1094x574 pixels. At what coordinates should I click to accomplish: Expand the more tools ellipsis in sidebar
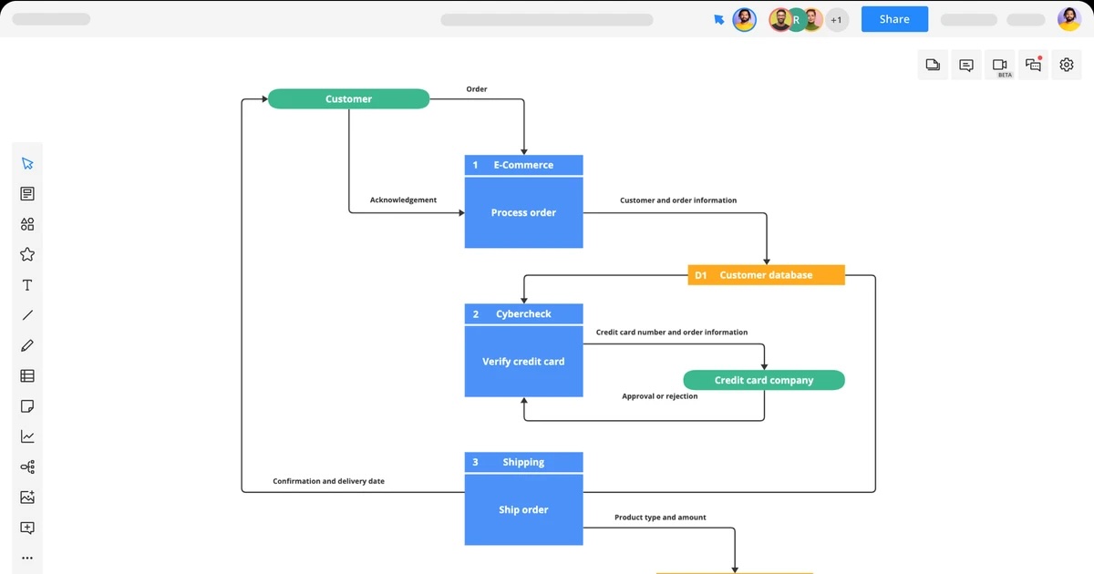tap(27, 557)
